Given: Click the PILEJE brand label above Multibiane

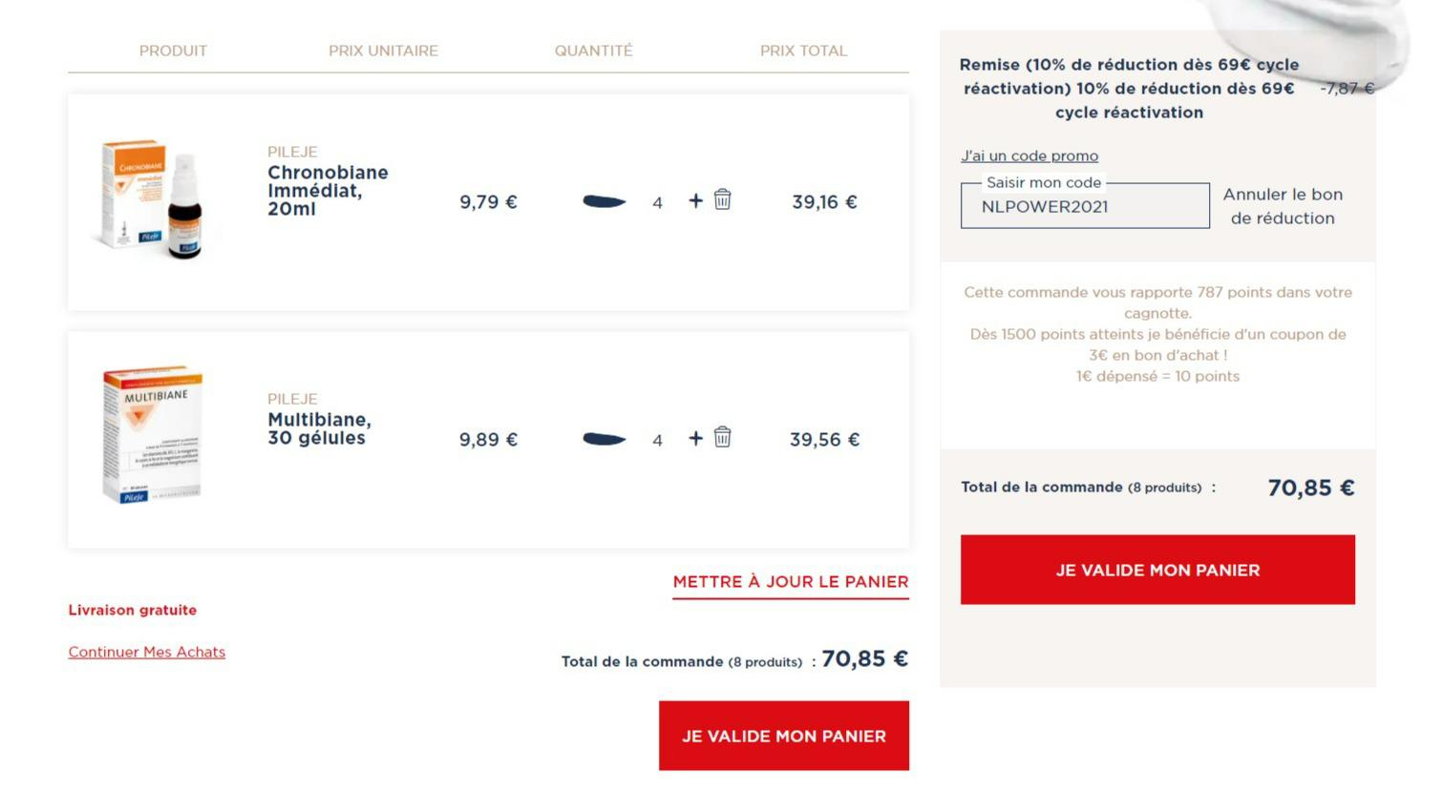Looking at the screenshot, I should point(292,399).
